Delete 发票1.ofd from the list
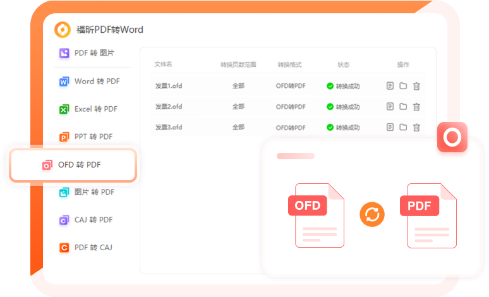Viewport: 489px width, 297px height. pyautogui.click(x=416, y=86)
